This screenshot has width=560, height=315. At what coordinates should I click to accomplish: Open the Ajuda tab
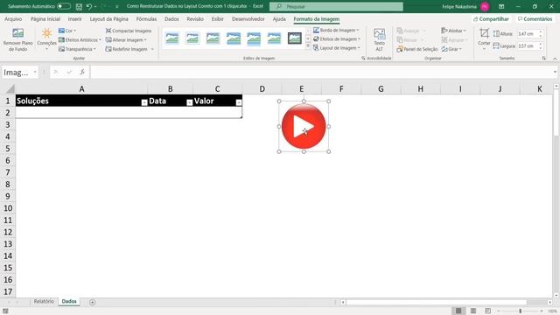(x=279, y=19)
